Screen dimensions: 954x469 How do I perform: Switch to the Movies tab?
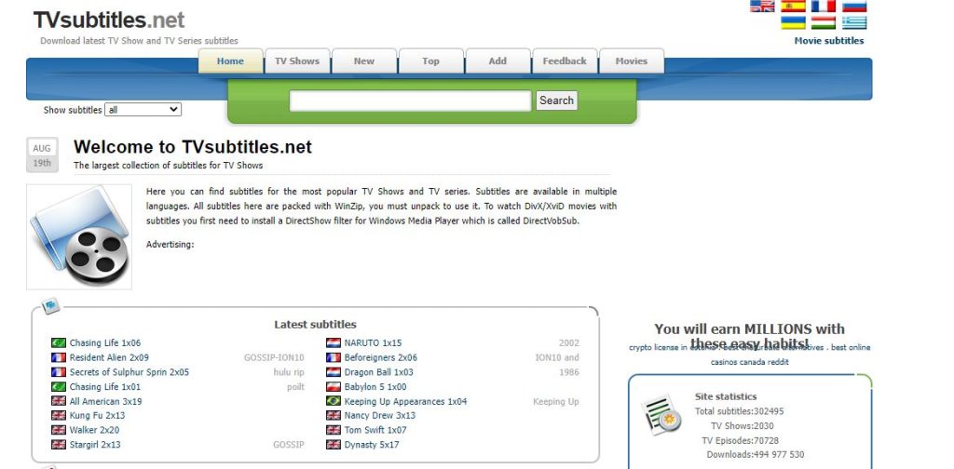632,60
